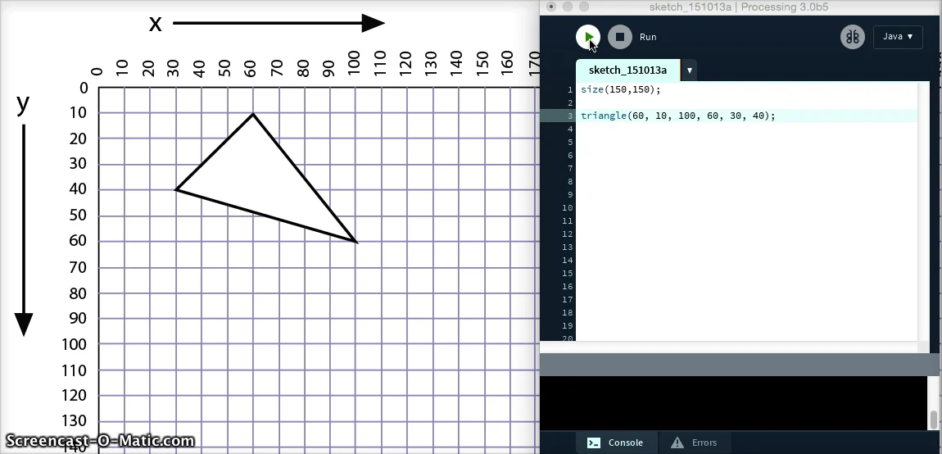The image size is (942, 454).
Task: Click line number 3 in the gutter
Action: coord(570,116)
